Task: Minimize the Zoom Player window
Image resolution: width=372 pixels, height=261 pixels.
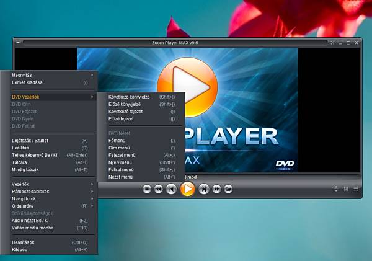Action: (340, 43)
